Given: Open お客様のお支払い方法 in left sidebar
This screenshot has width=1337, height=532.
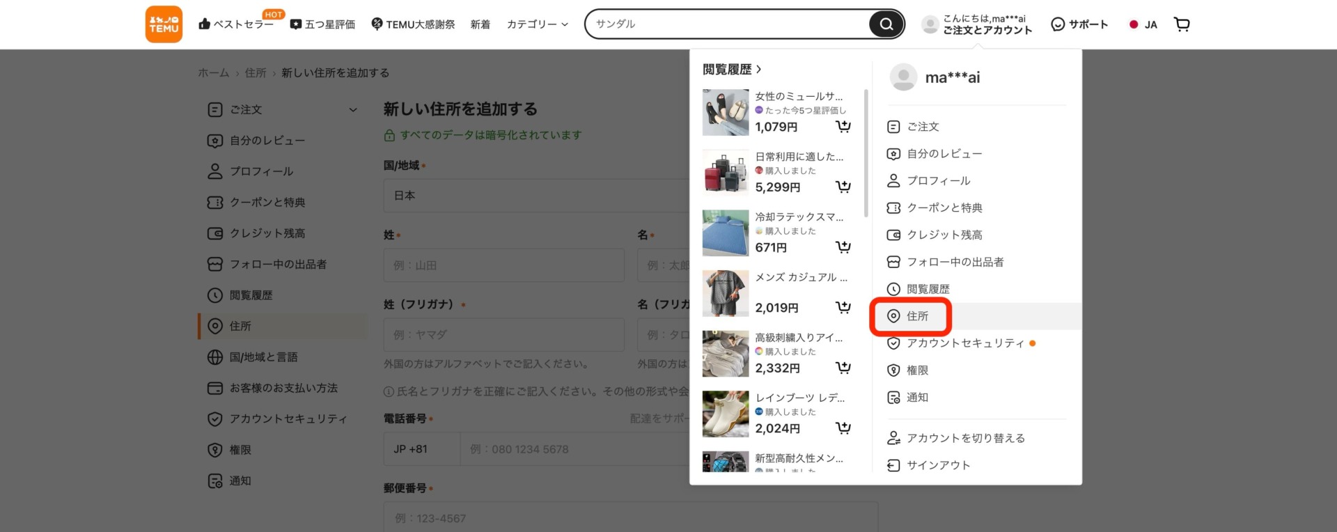Looking at the screenshot, I should coord(283,388).
